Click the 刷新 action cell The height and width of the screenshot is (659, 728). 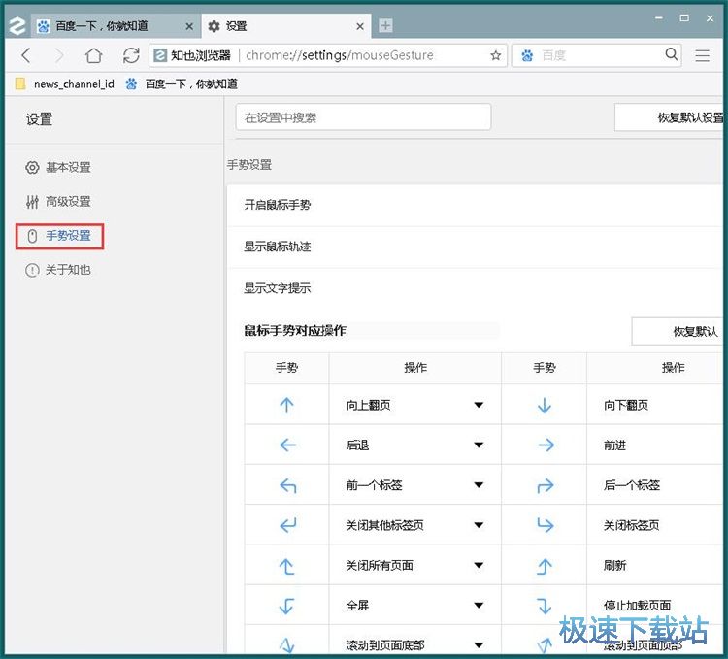pos(654,565)
